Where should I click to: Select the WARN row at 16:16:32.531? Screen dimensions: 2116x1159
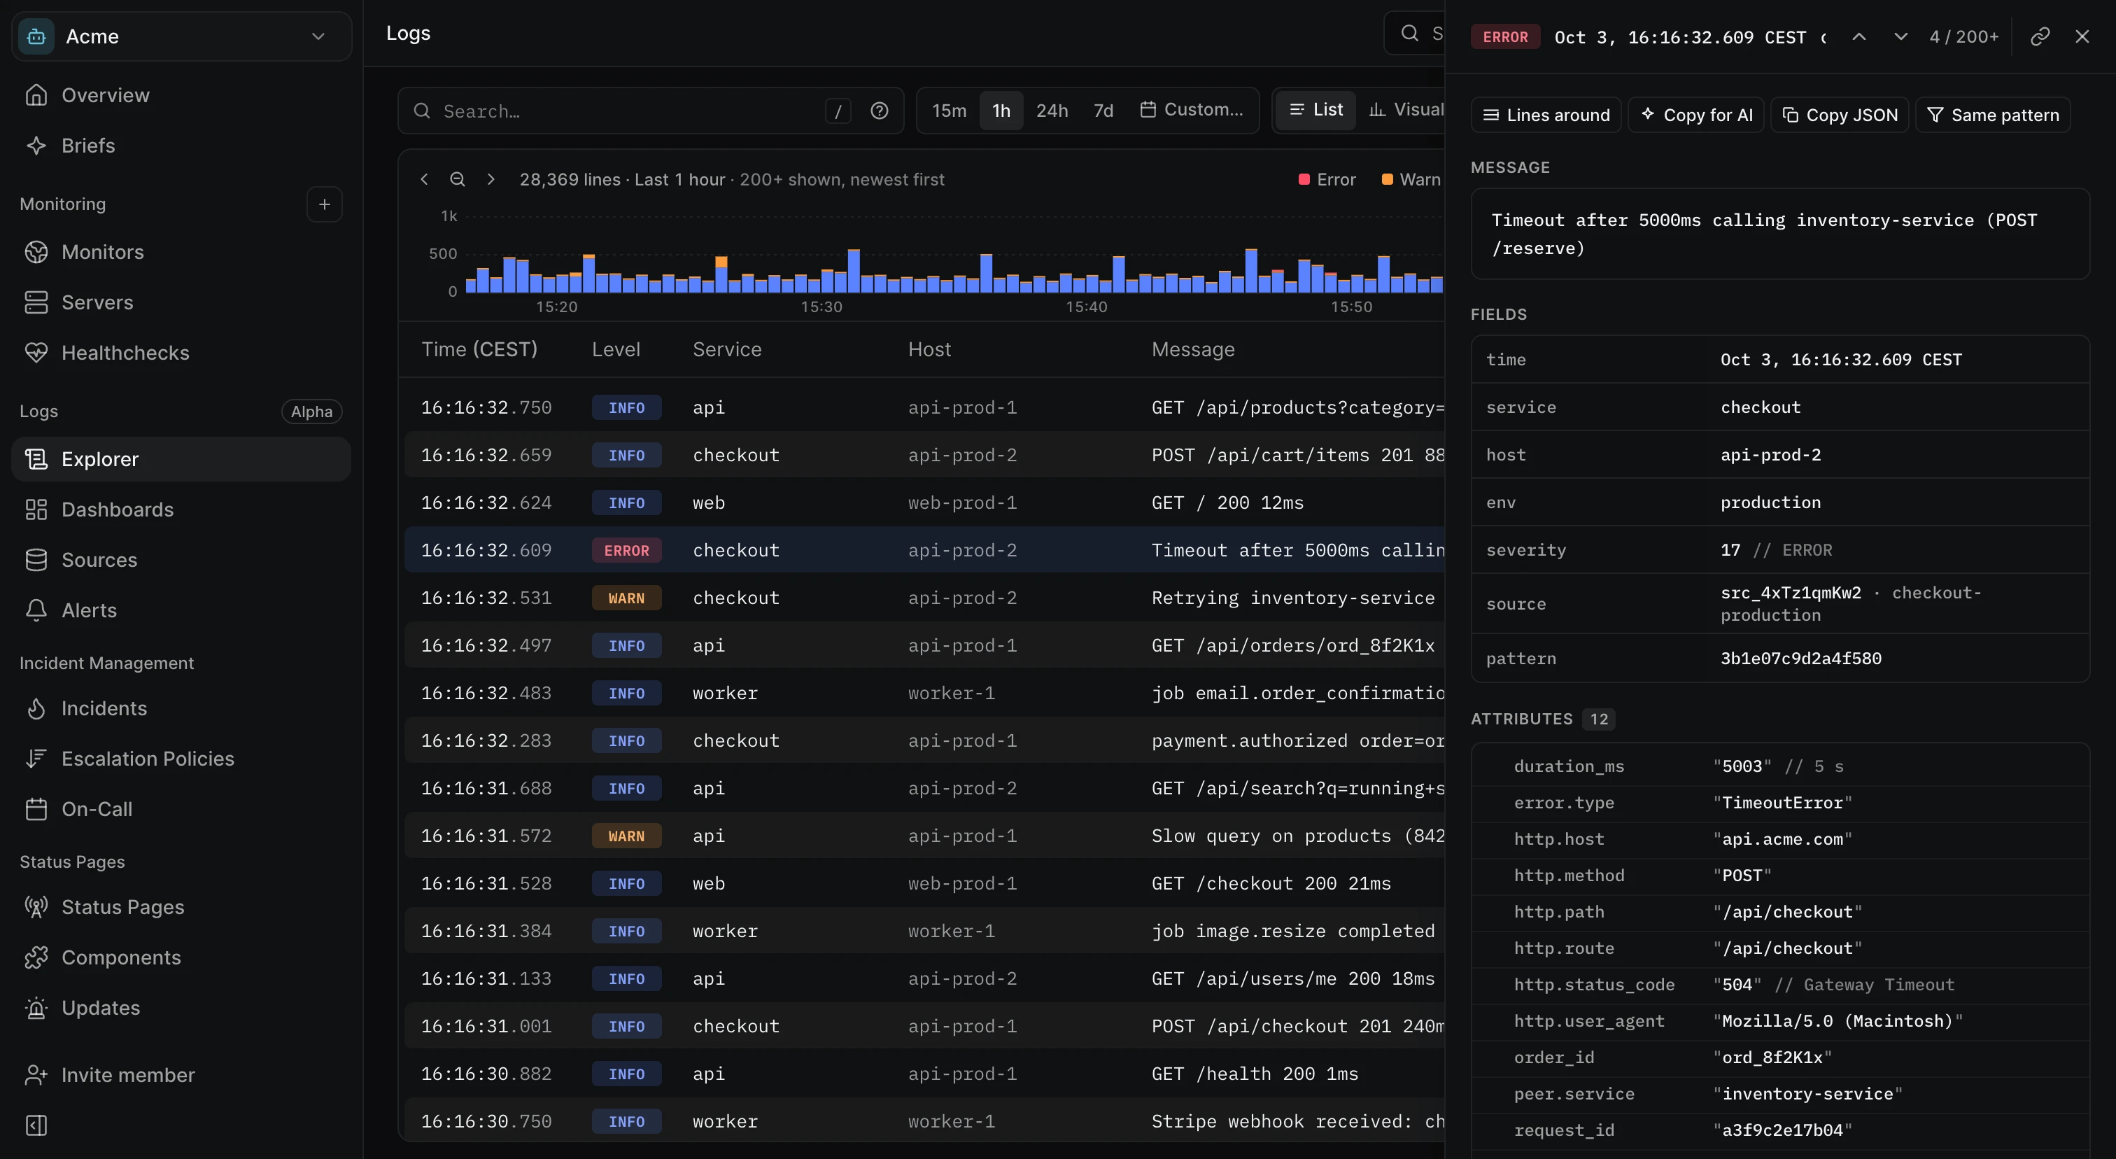(924, 598)
